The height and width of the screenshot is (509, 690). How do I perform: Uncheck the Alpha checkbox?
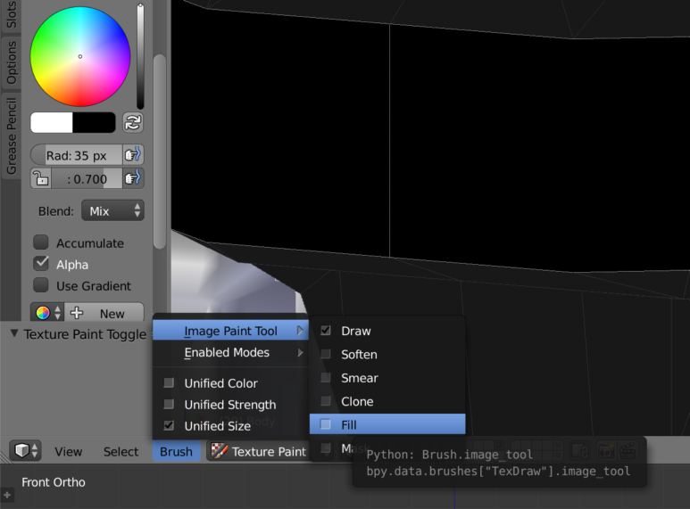pos(41,264)
